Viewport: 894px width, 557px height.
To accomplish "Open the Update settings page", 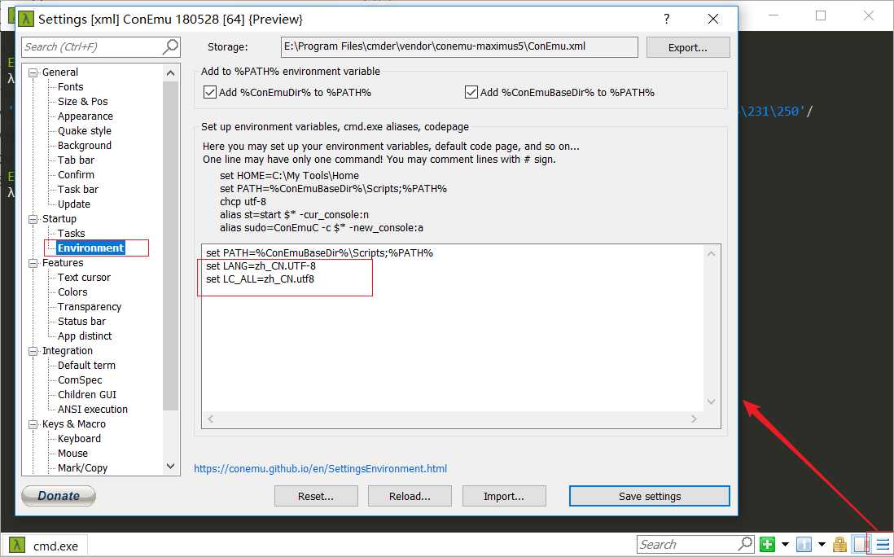I will pos(74,204).
